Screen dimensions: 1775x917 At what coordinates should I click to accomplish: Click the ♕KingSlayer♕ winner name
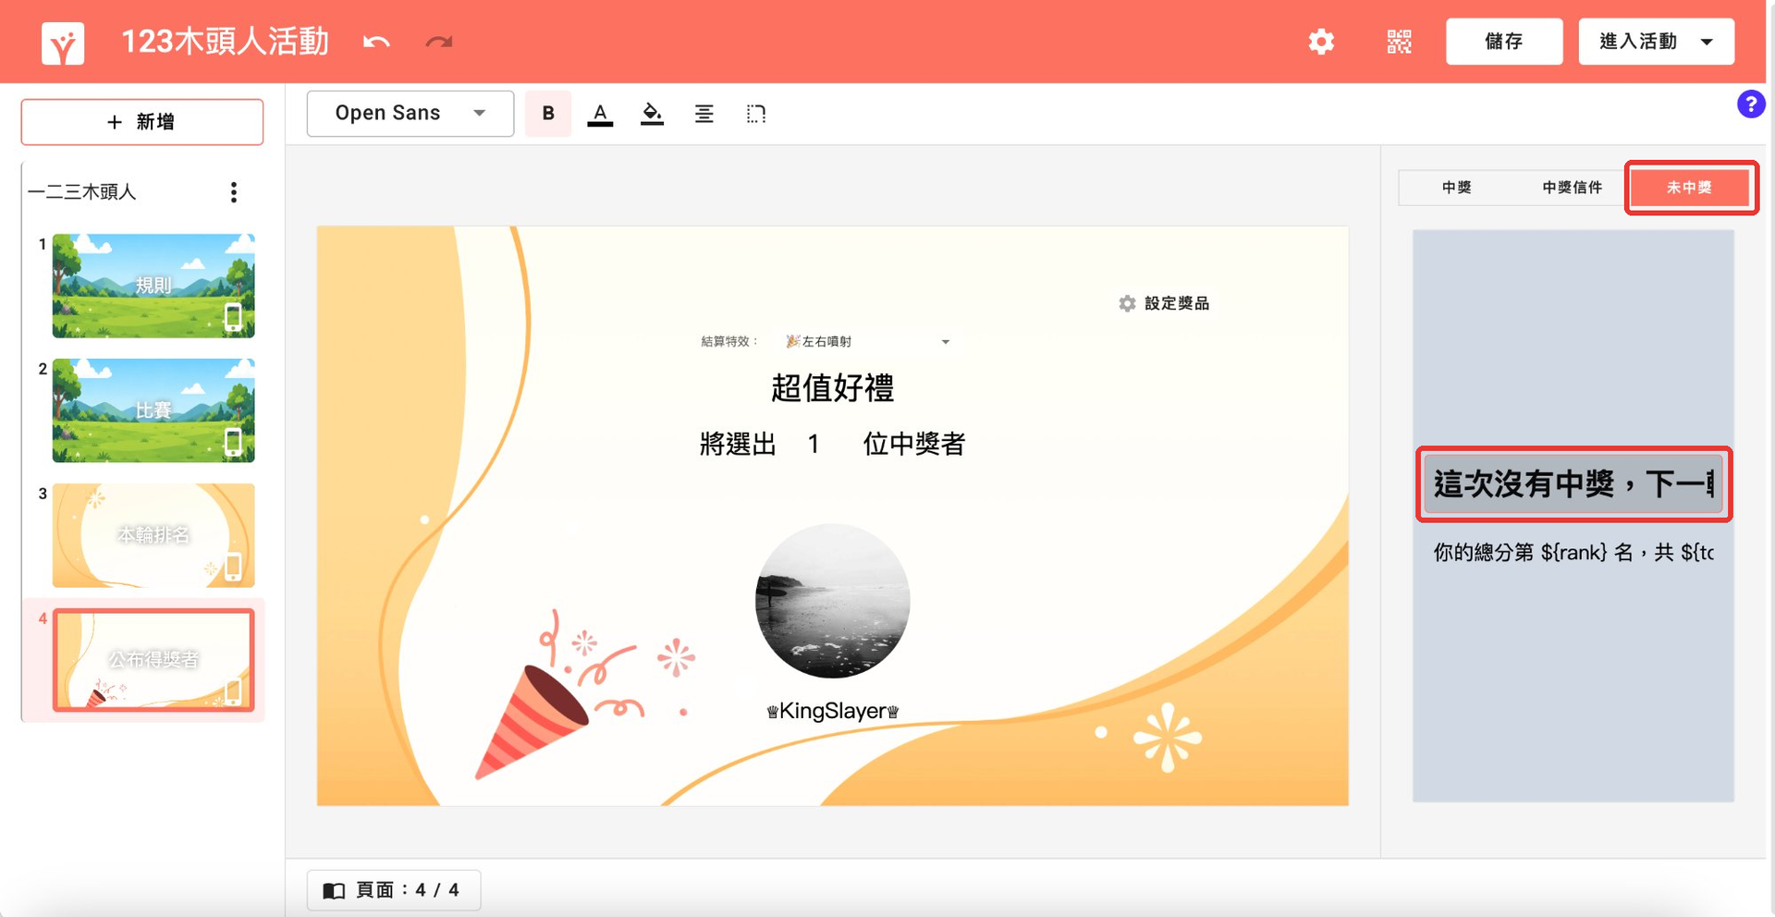tap(832, 711)
